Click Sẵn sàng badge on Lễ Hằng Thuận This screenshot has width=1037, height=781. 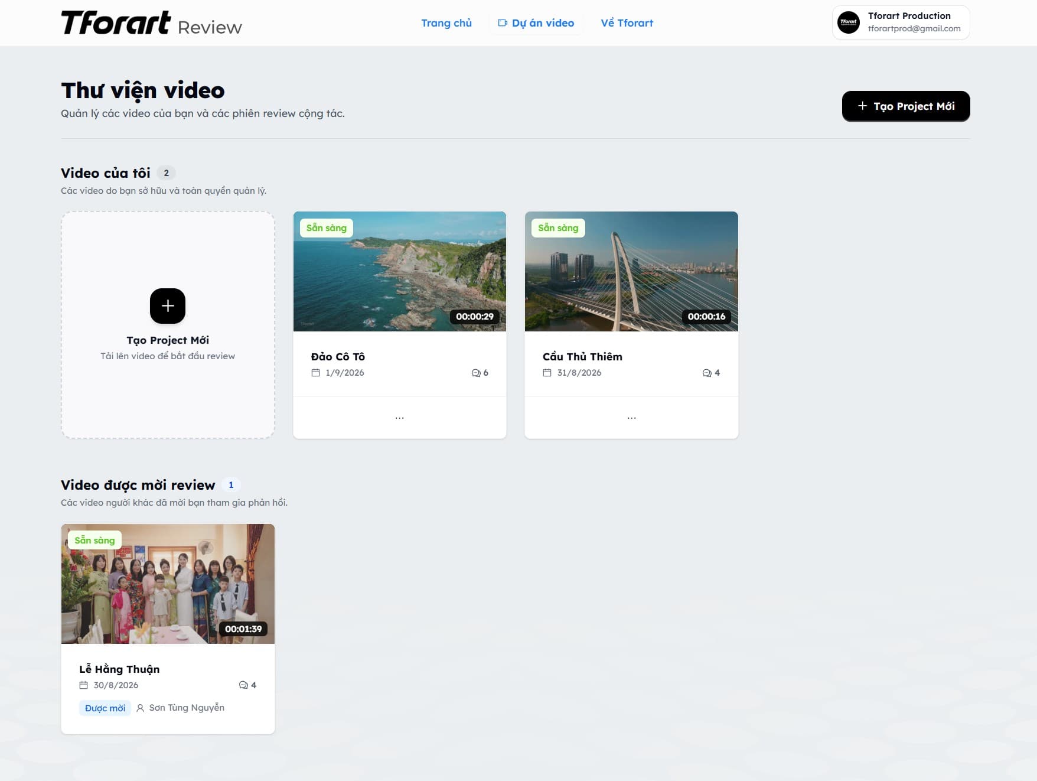[94, 541]
